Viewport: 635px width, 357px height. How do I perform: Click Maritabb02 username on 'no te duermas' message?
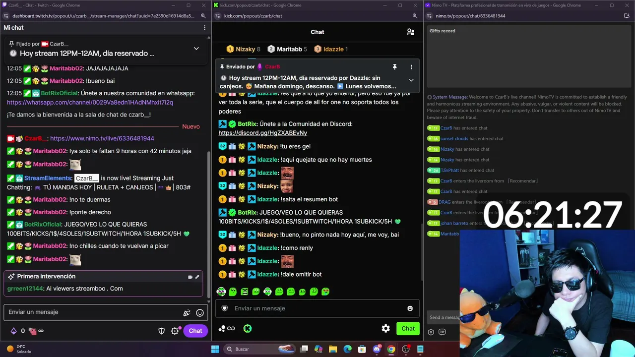point(50,199)
